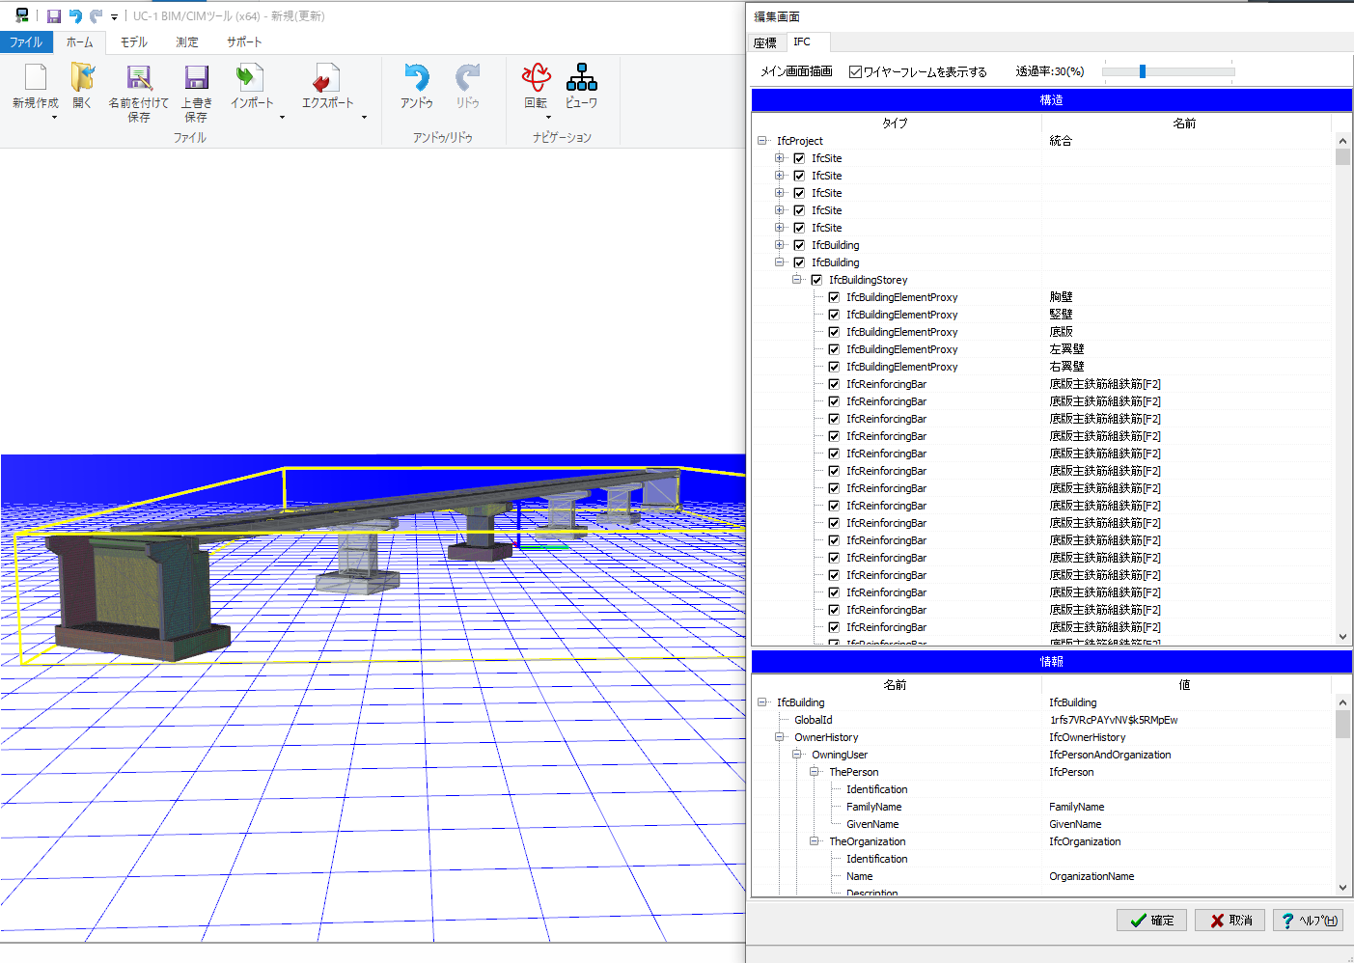Collapse the TheOrganization node
Screen dimensions: 1354x963
[x=815, y=841]
